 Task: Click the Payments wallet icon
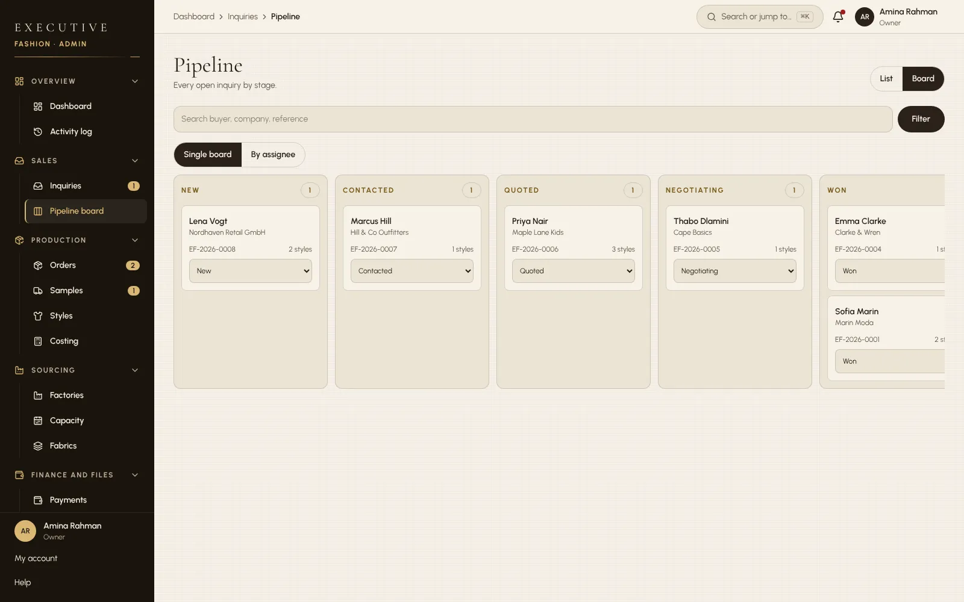(x=38, y=500)
